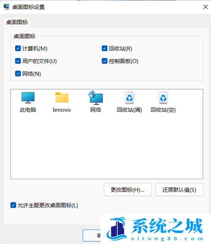The image size is (211, 244).
Task: Click the 回收站(空) label text
Action: tap(163, 110)
